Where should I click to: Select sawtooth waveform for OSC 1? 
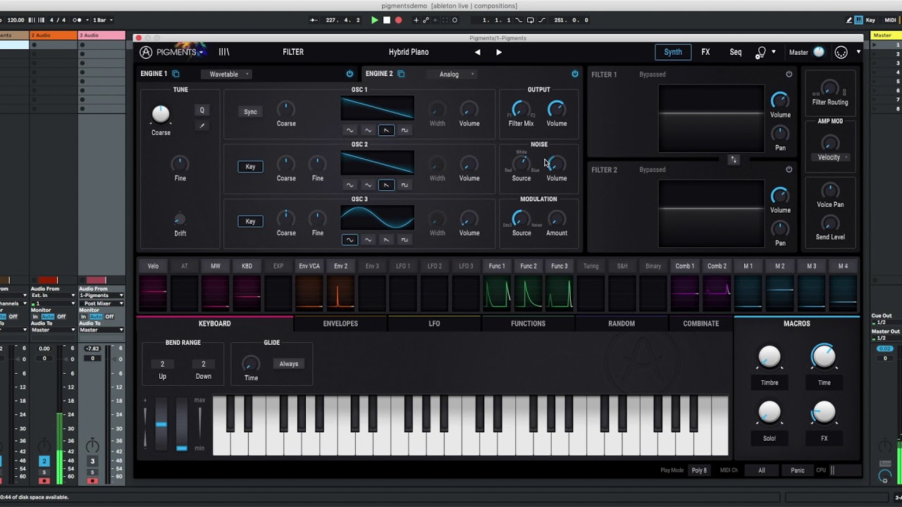pyautogui.click(x=386, y=130)
